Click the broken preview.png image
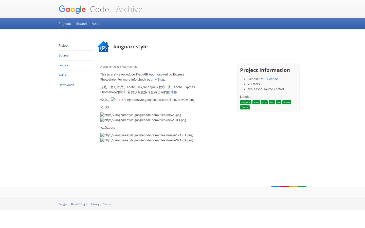The image size is (365, 228). 153,100
